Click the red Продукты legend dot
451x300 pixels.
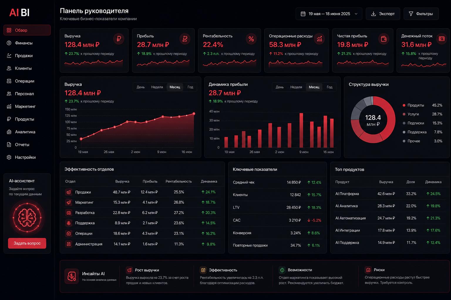(x=404, y=105)
